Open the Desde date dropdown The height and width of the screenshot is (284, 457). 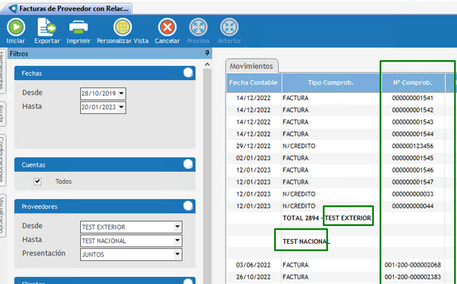coord(122,94)
